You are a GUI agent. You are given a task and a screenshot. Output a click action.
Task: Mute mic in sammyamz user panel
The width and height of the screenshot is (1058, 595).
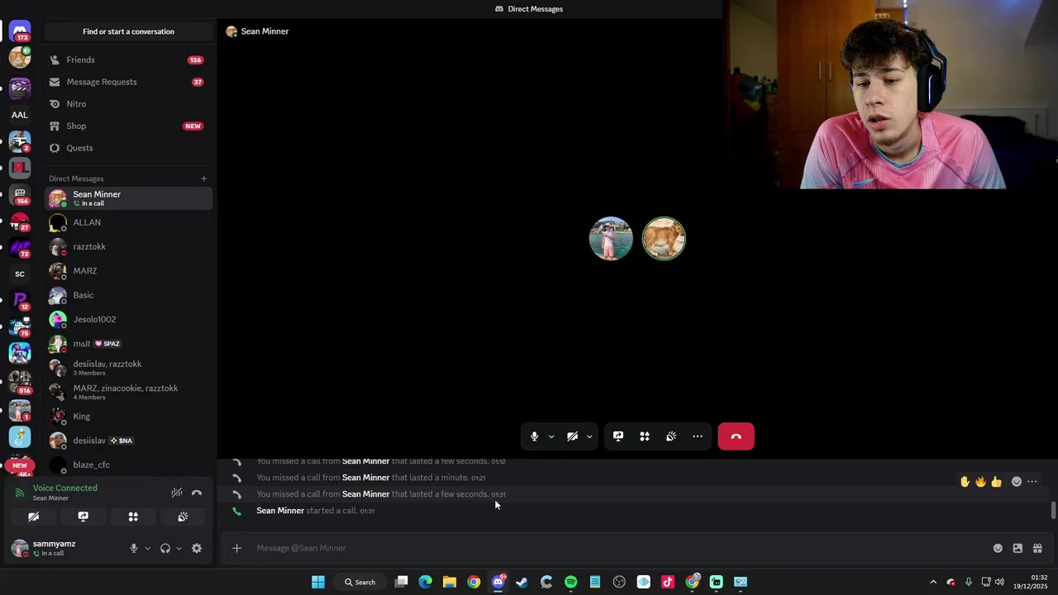coord(133,548)
